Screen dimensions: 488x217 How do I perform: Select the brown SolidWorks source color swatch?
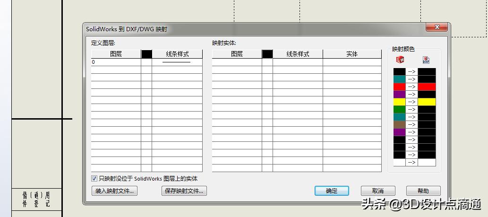pyautogui.click(x=399, y=125)
